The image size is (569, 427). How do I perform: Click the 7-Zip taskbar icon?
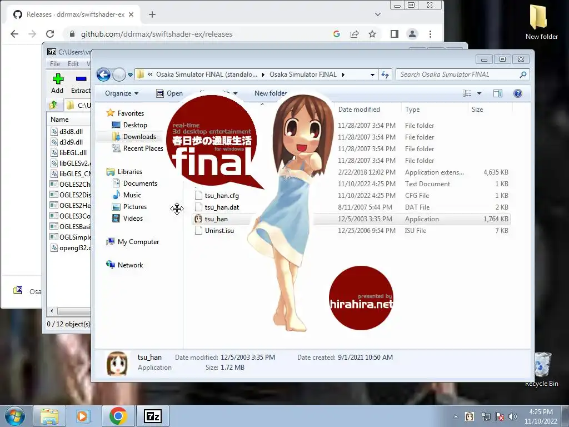tap(152, 416)
